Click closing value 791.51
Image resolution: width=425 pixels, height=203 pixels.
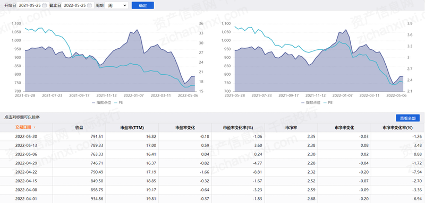coord(97,137)
